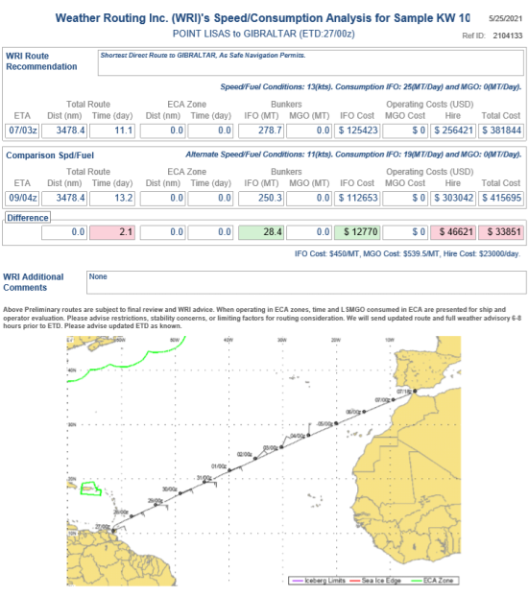Click the Iceberg Limits legend entry
The height and width of the screenshot is (596, 528).
319,581
